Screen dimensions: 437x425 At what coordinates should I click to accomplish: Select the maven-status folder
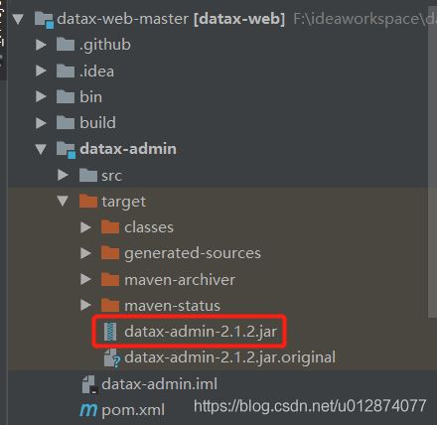tap(161, 306)
